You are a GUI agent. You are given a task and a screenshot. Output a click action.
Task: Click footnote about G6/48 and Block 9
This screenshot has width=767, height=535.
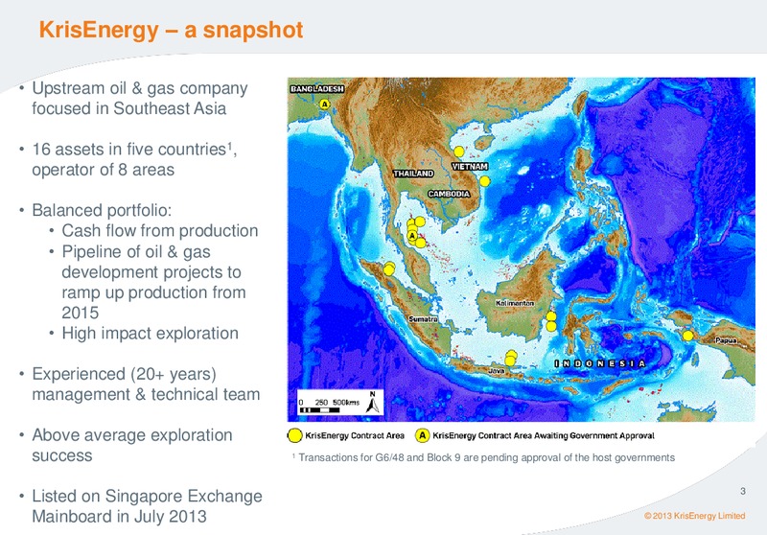point(483,457)
